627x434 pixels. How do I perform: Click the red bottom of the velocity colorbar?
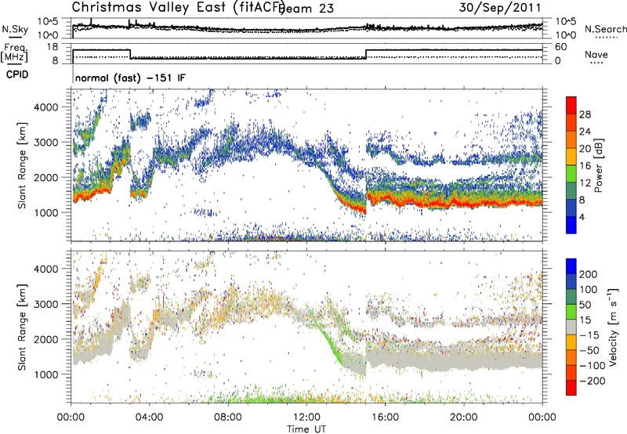pos(571,388)
